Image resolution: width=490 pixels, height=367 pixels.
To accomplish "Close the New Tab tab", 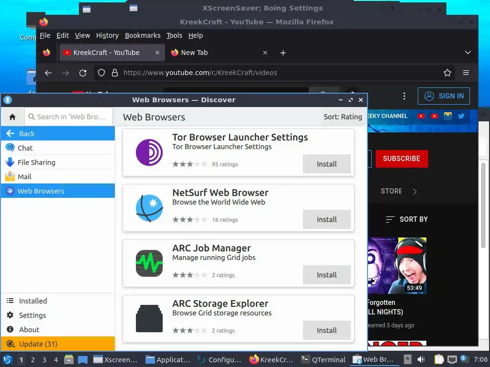I will 265,53.
